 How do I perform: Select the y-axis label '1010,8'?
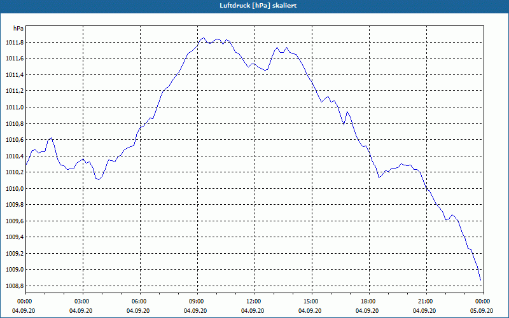pyautogui.click(x=15, y=123)
